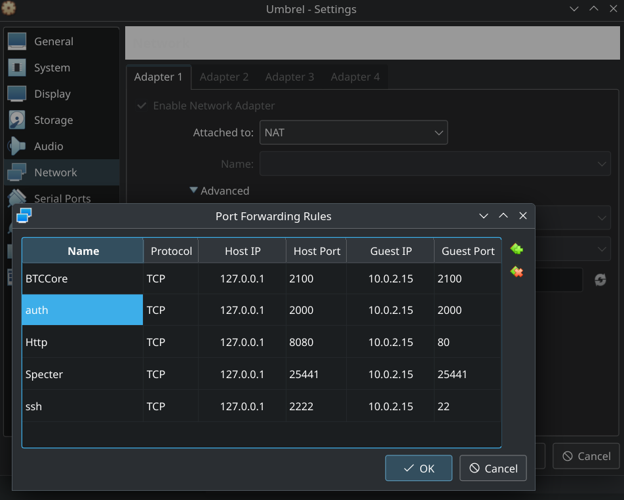Image resolution: width=624 pixels, height=500 pixels.
Task: Open the adapter Name dropdown
Action: (435, 164)
